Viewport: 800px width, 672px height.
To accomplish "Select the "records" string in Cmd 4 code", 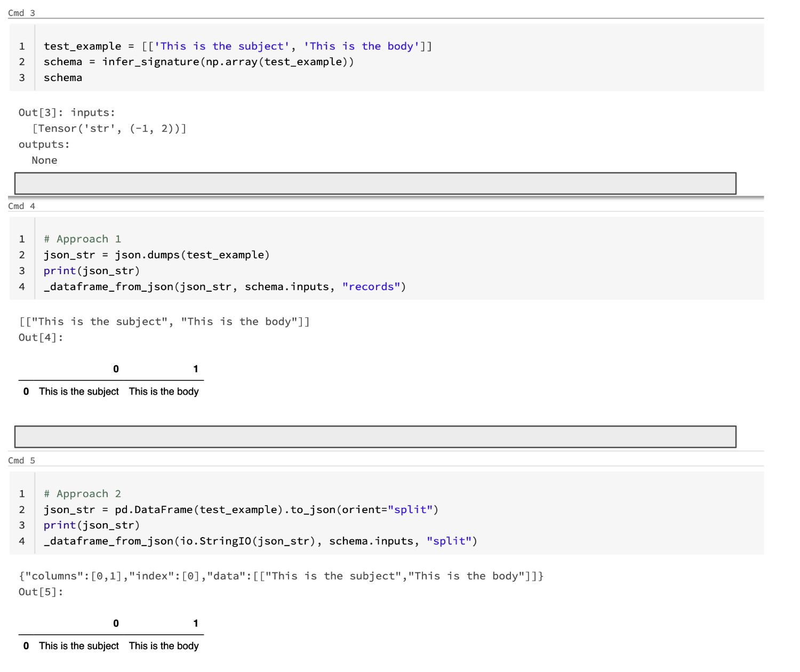I will pos(371,286).
